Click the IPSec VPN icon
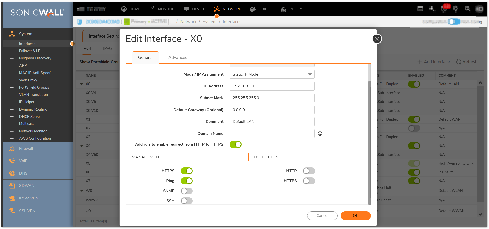This screenshot has width=489, height=229. pos(12,198)
